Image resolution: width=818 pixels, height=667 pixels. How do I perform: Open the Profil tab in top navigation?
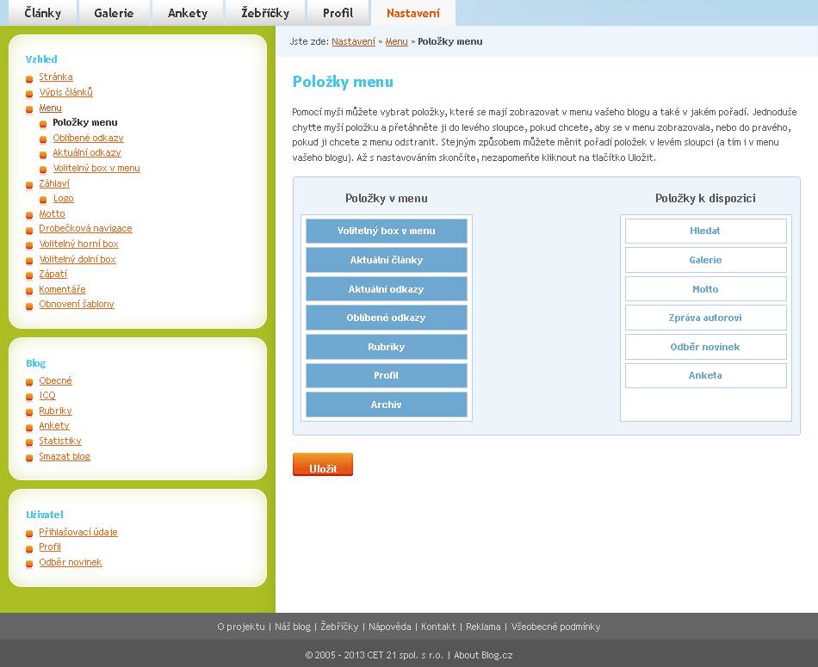(338, 13)
